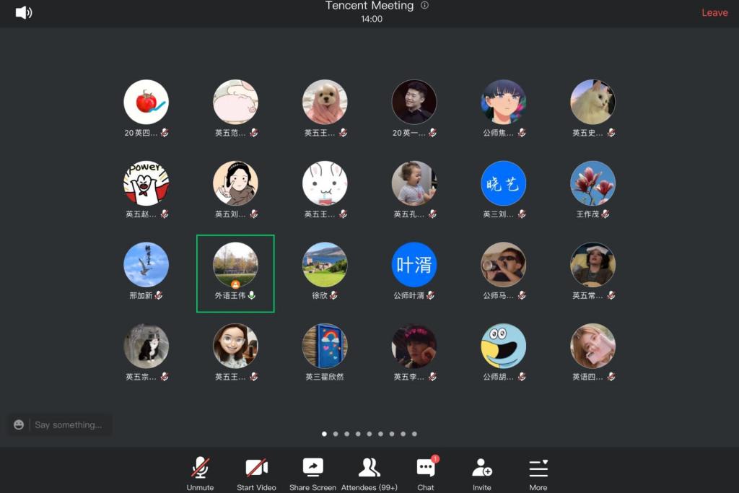
Task: Click the 叶渭 blue avatar
Action: (x=414, y=265)
